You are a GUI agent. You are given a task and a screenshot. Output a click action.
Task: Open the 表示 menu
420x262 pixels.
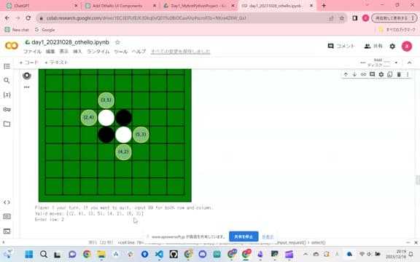click(x=63, y=52)
